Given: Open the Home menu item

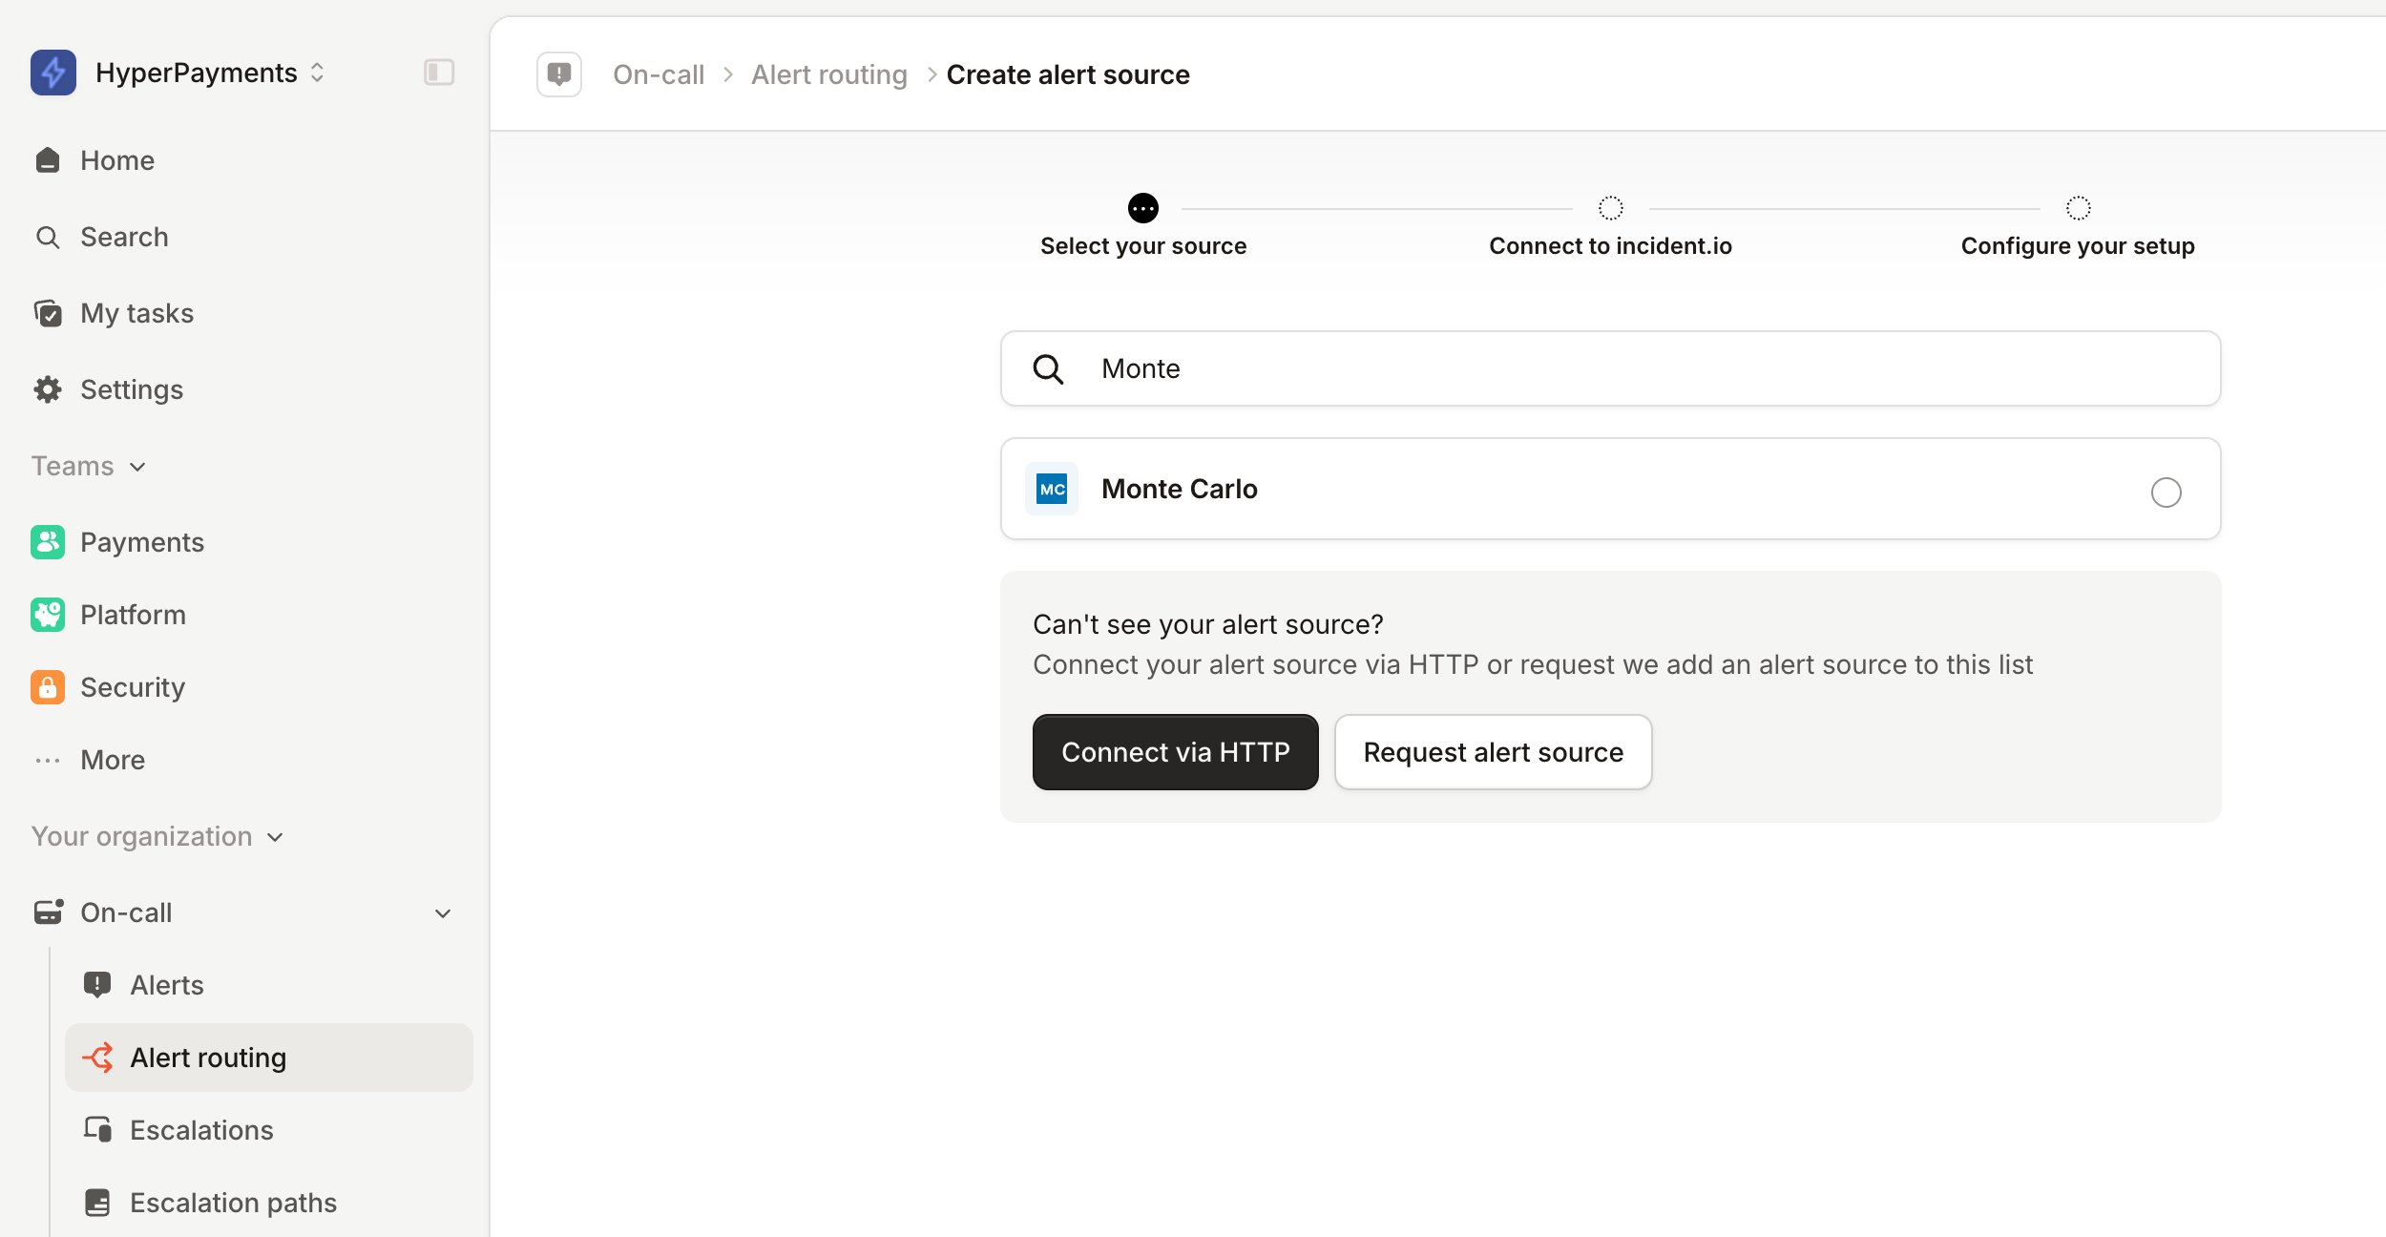Looking at the screenshot, I should pos(117,160).
